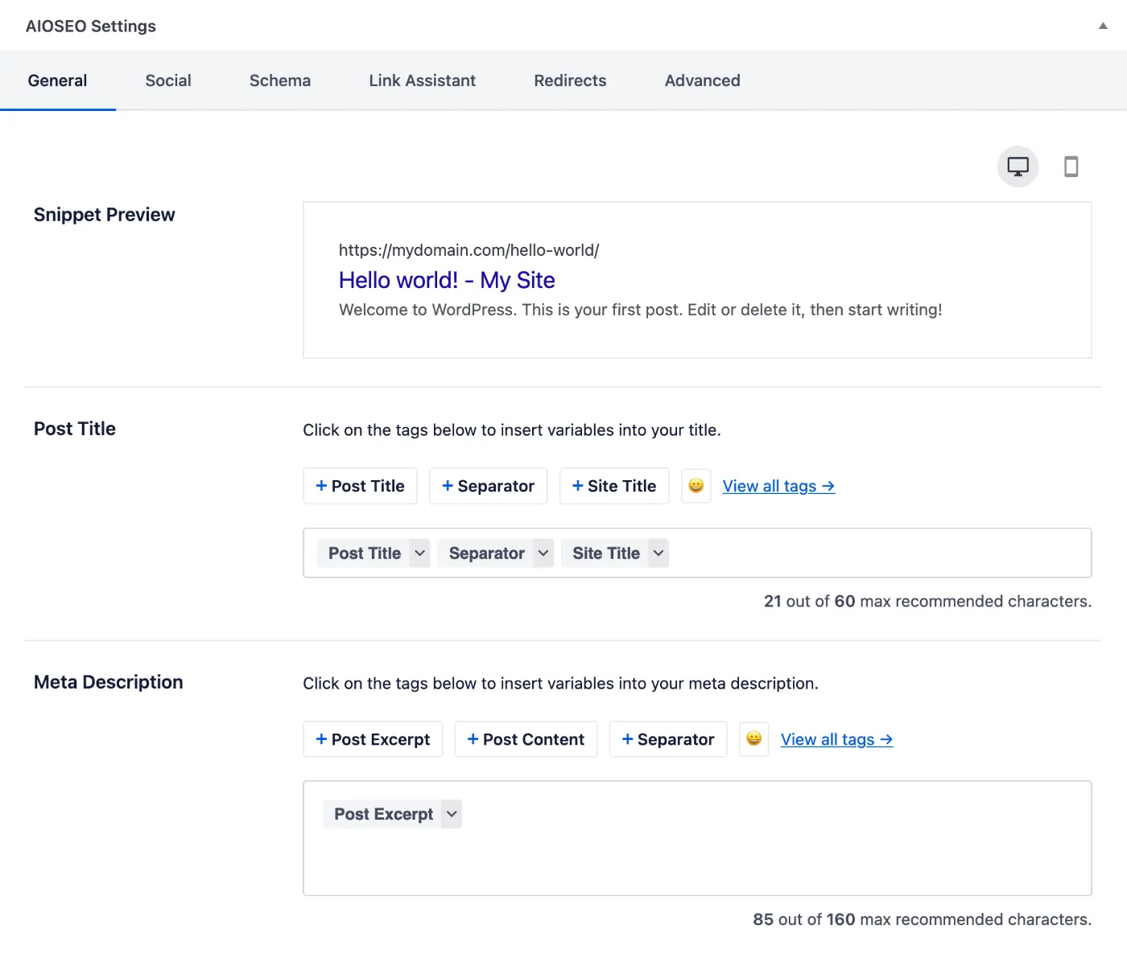Switch to desktop snippet preview
1127x958 pixels.
[x=1018, y=167]
